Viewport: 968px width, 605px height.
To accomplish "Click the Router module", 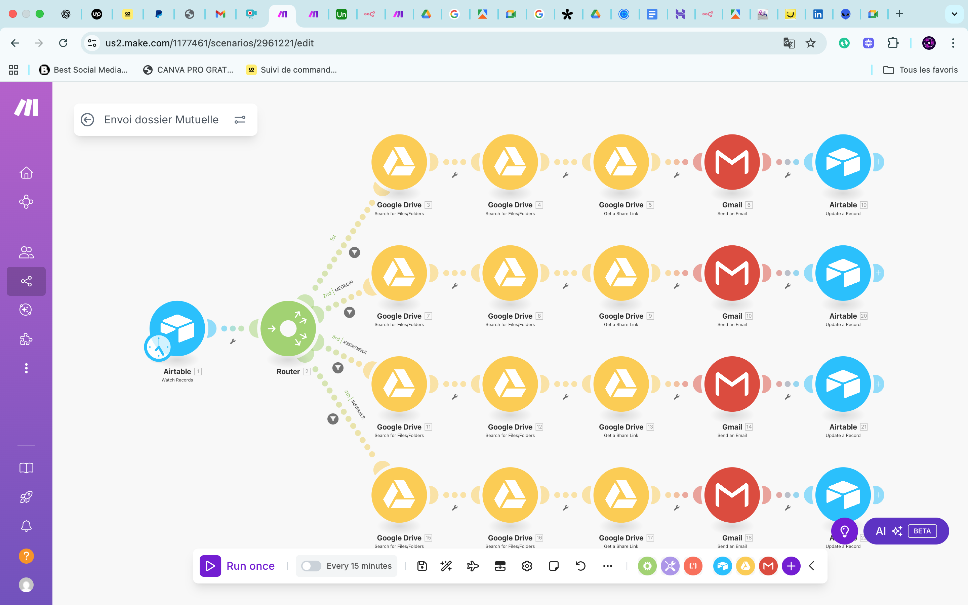I will point(288,329).
